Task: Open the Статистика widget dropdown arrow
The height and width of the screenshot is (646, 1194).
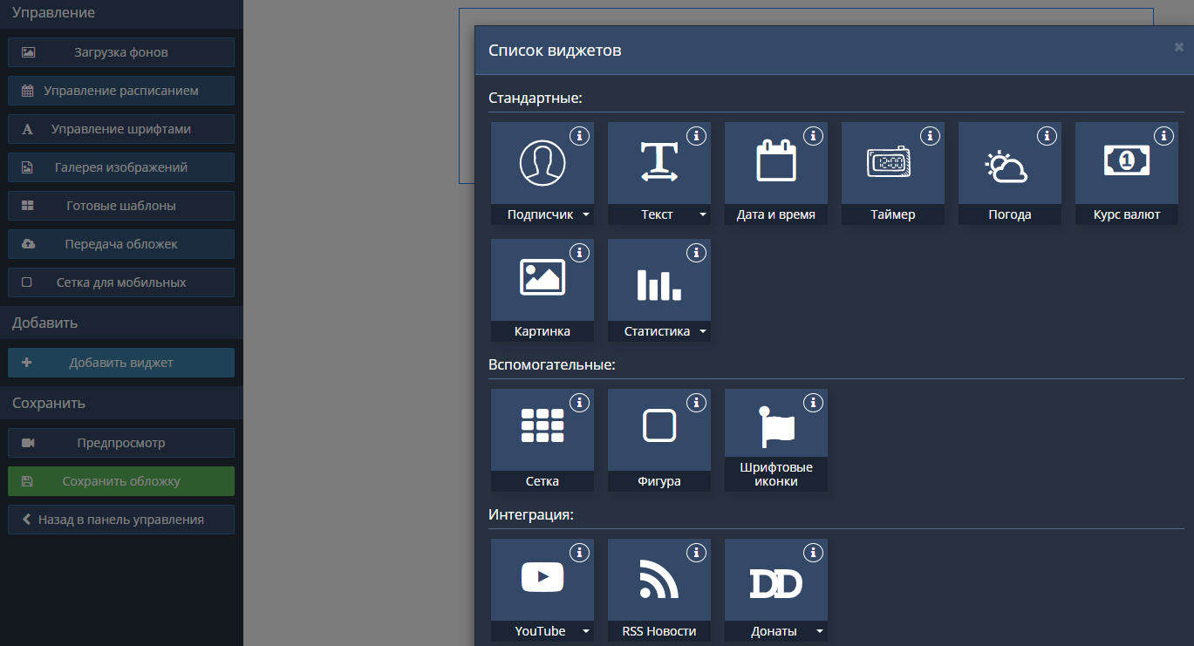Action: point(703,331)
